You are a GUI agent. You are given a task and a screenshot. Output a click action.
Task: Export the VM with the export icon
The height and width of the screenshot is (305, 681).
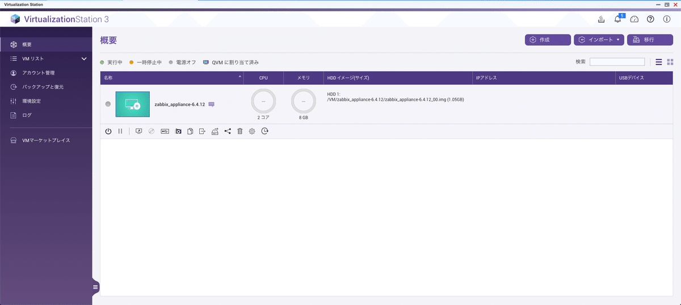pyautogui.click(x=202, y=131)
